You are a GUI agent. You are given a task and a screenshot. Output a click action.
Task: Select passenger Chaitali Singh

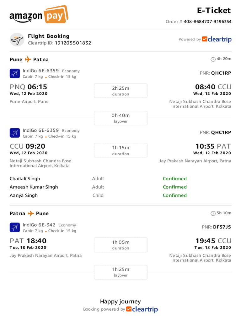tap(25, 179)
